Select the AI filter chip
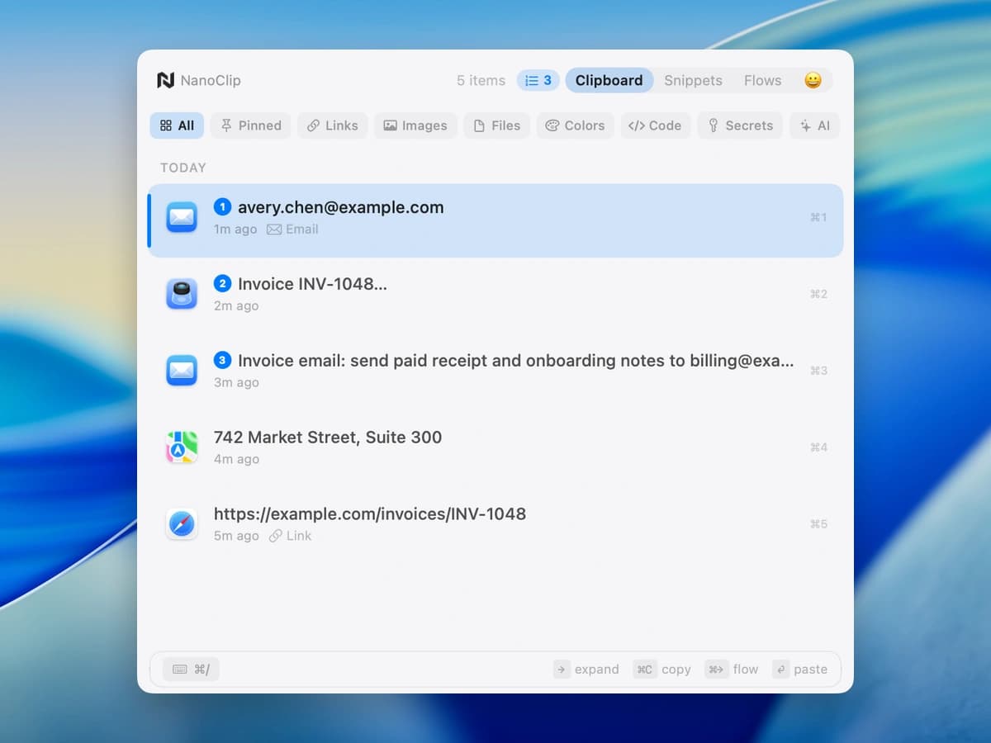This screenshot has width=991, height=743. click(814, 125)
